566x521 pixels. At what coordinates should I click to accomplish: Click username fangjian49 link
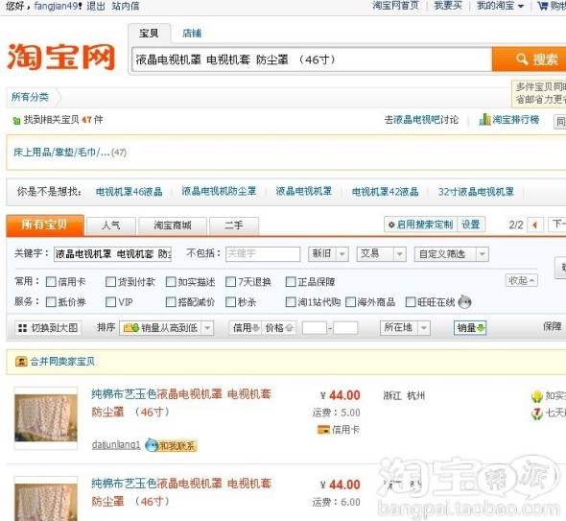pyautogui.click(x=56, y=6)
